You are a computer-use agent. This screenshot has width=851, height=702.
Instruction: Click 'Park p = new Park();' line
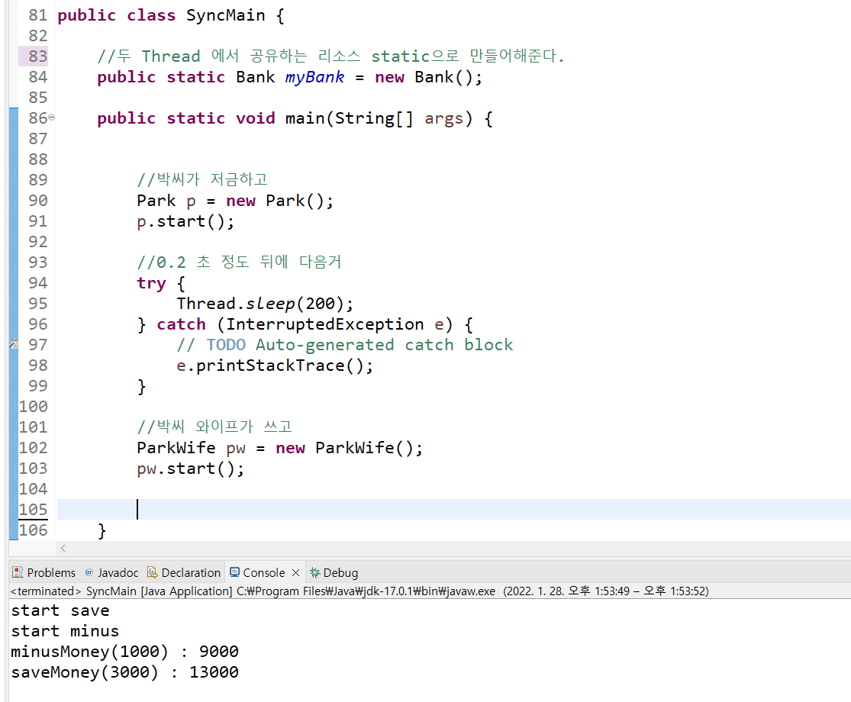[235, 201]
